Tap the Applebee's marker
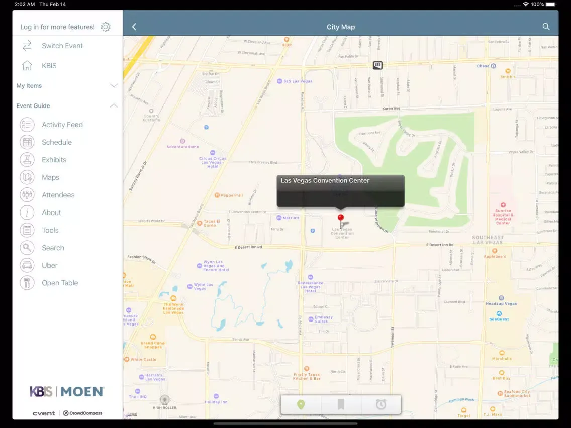This screenshot has height=428, width=571. click(x=495, y=251)
